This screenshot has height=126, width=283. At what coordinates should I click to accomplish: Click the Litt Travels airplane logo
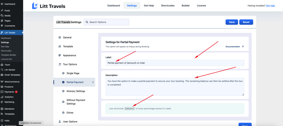[x=35, y=6]
